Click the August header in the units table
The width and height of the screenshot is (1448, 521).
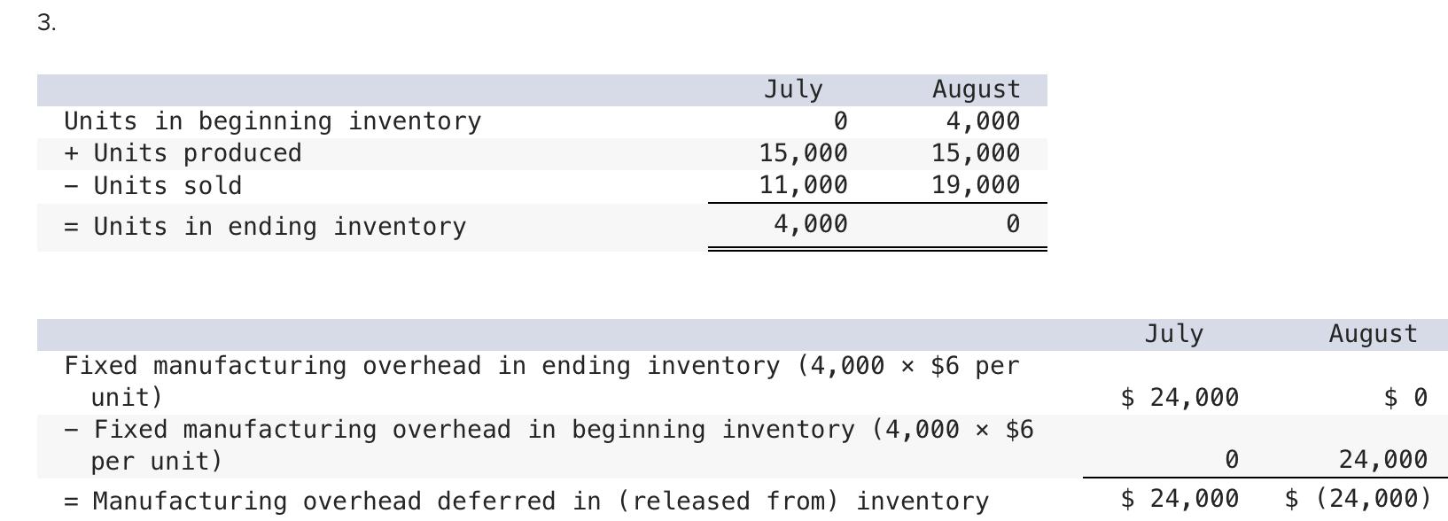coord(976,89)
